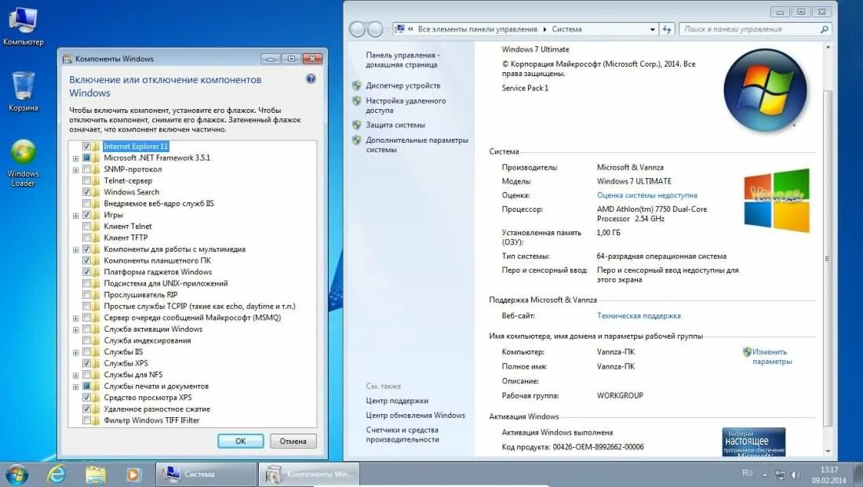The width and height of the screenshot is (863, 487).
Task: Open Техническая поддержка website link
Action: [x=639, y=316]
